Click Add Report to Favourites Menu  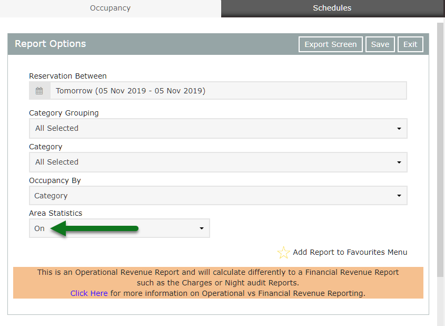click(x=350, y=252)
